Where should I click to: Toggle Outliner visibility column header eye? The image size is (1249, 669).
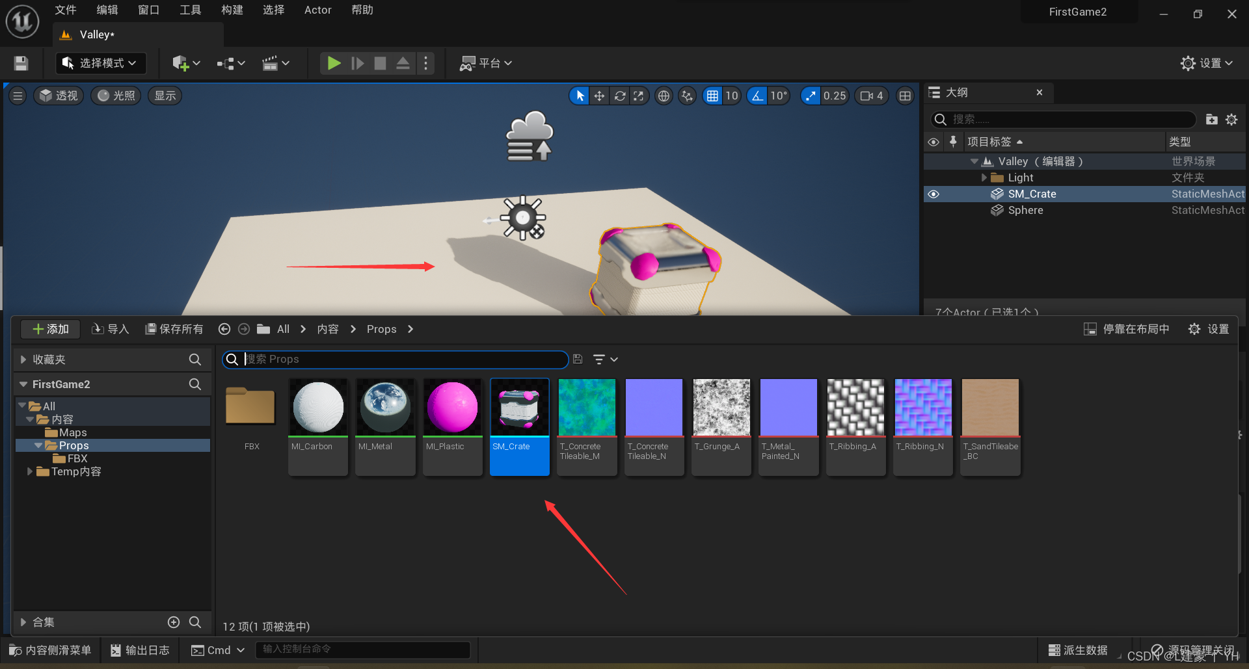[933, 142]
